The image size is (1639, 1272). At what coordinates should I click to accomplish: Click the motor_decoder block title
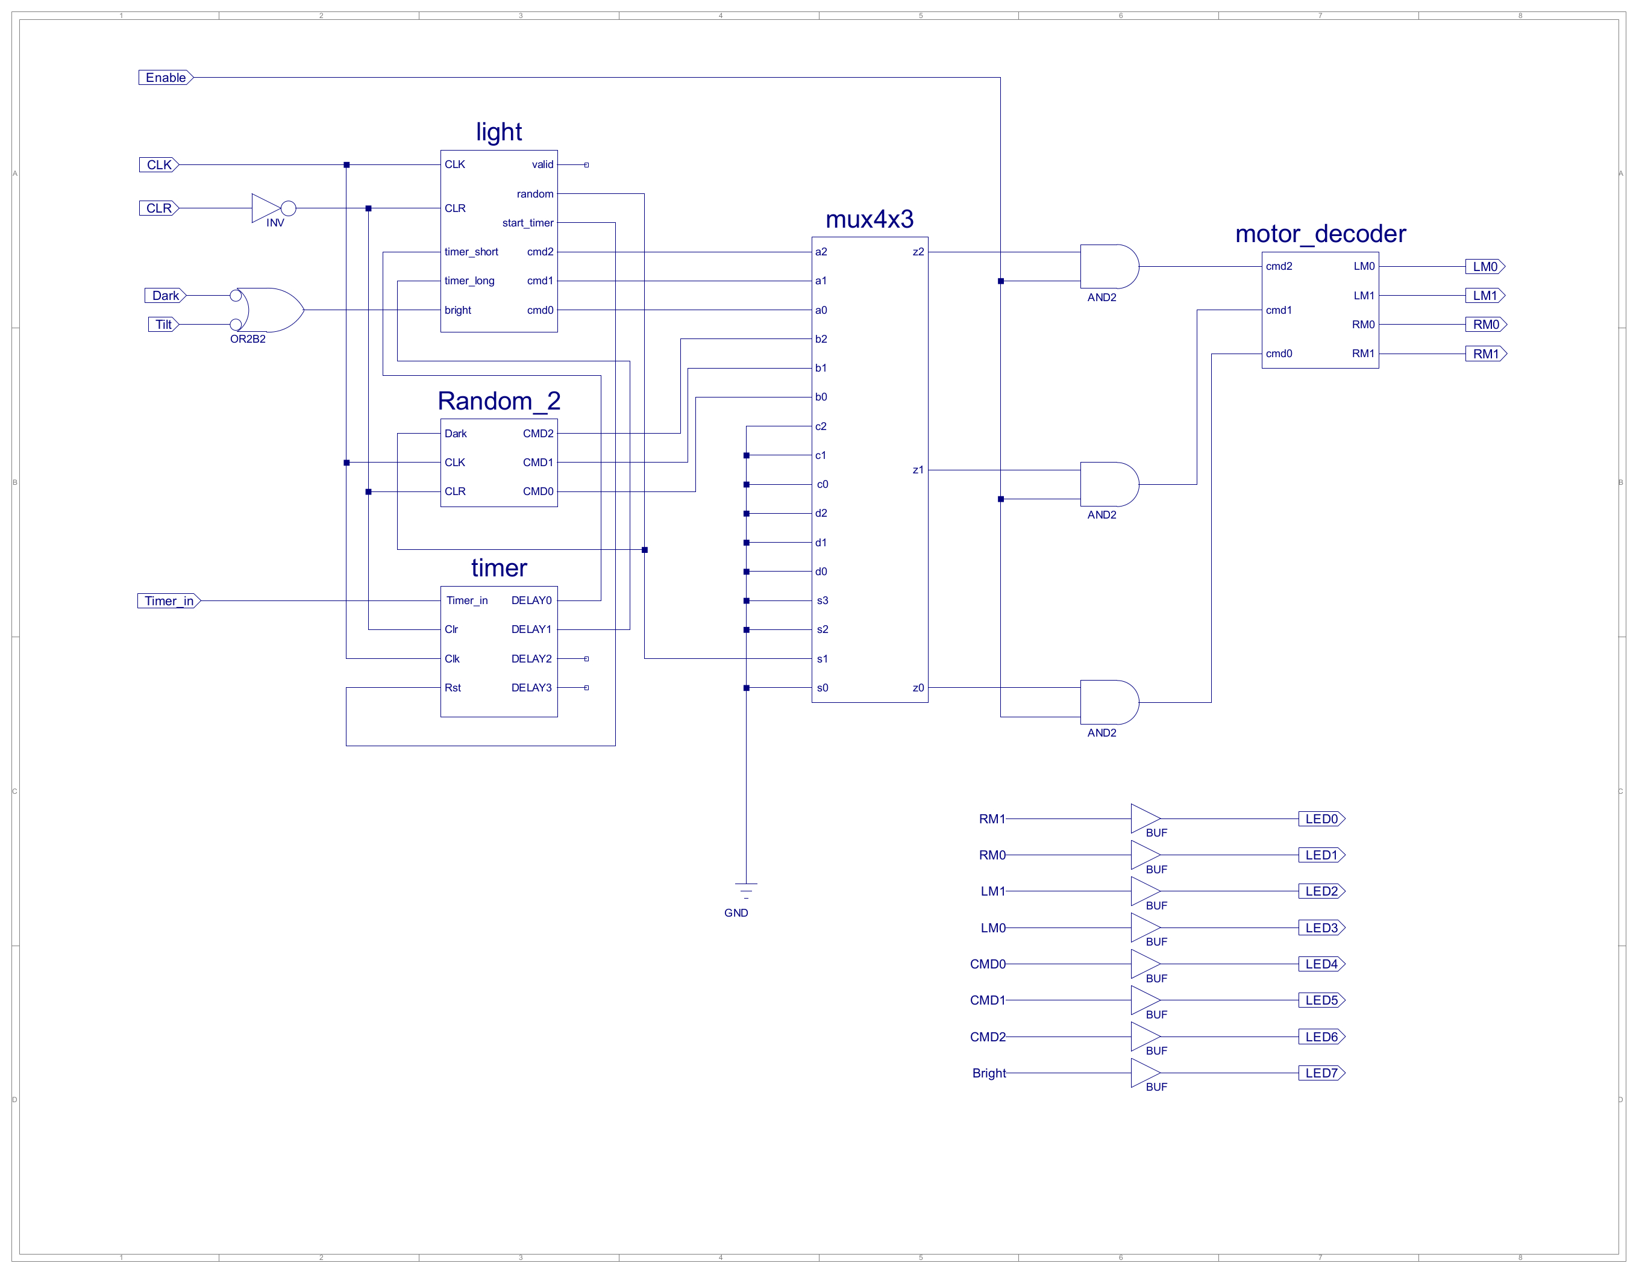[x=1320, y=233]
